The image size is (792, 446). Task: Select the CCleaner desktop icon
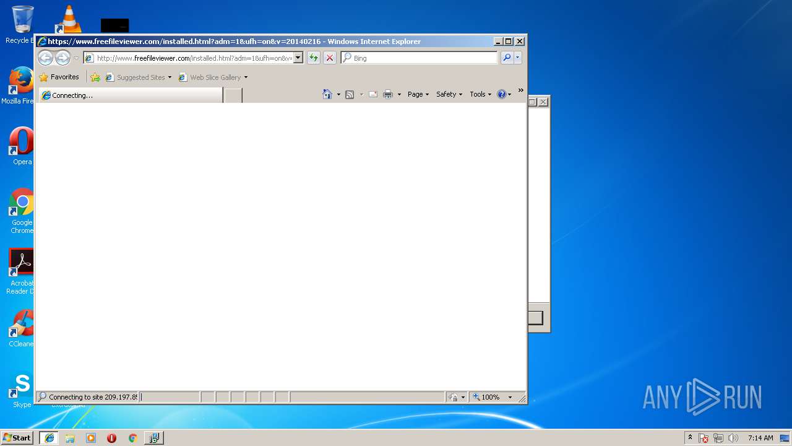pos(21,328)
